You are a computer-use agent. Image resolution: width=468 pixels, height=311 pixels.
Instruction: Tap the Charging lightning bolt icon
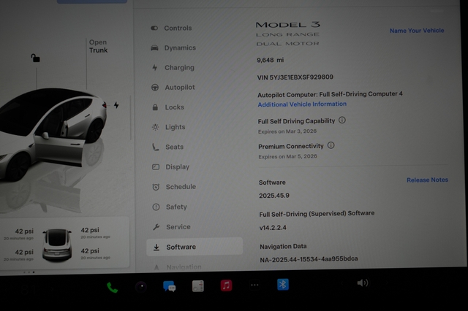[x=155, y=68]
